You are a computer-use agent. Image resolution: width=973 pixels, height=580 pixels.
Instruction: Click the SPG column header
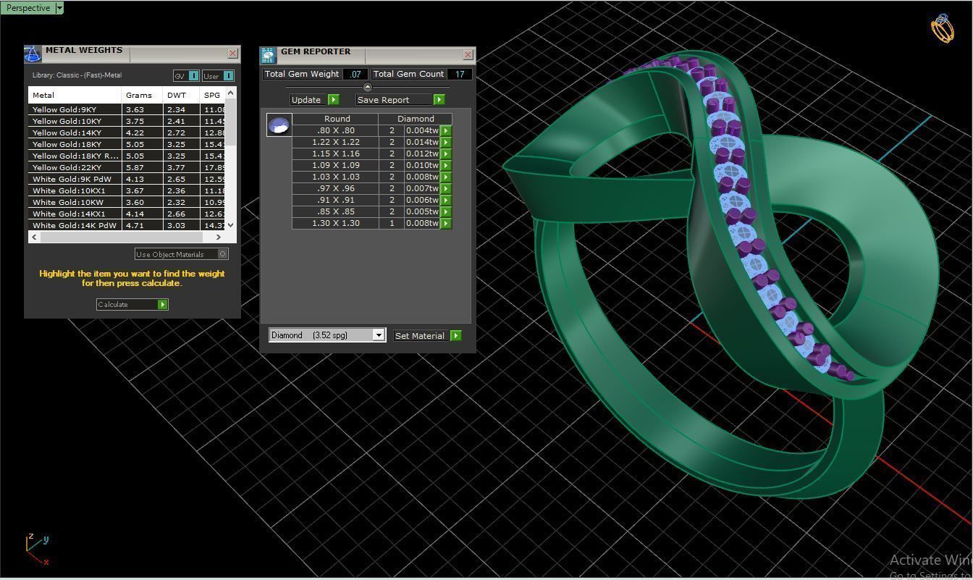[213, 95]
